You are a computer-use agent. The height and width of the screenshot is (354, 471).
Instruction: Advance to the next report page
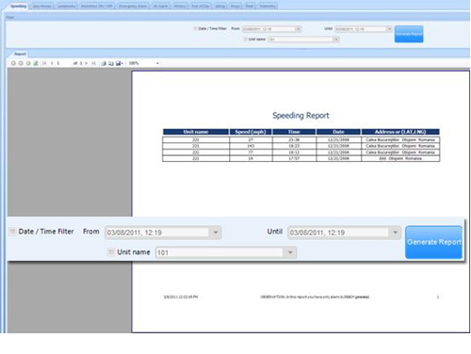tap(86, 63)
